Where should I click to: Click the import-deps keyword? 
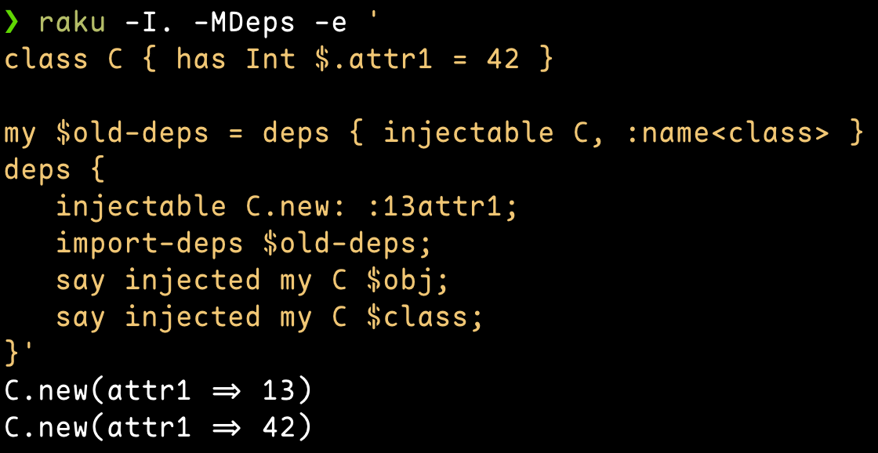point(150,245)
